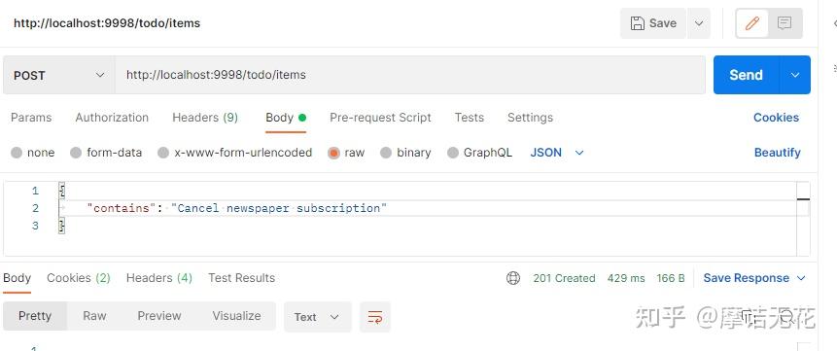Select x-www-form-urlencoded radio button
The image size is (837, 351).
163,153
